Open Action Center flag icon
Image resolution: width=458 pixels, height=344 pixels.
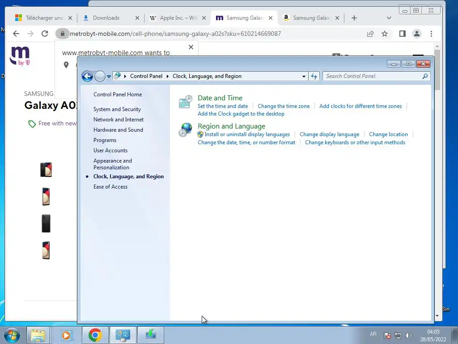(x=387, y=335)
